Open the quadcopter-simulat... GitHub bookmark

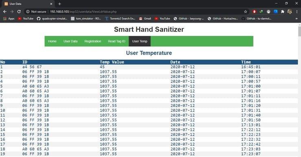pyautogui.click(x=52, y=19)
